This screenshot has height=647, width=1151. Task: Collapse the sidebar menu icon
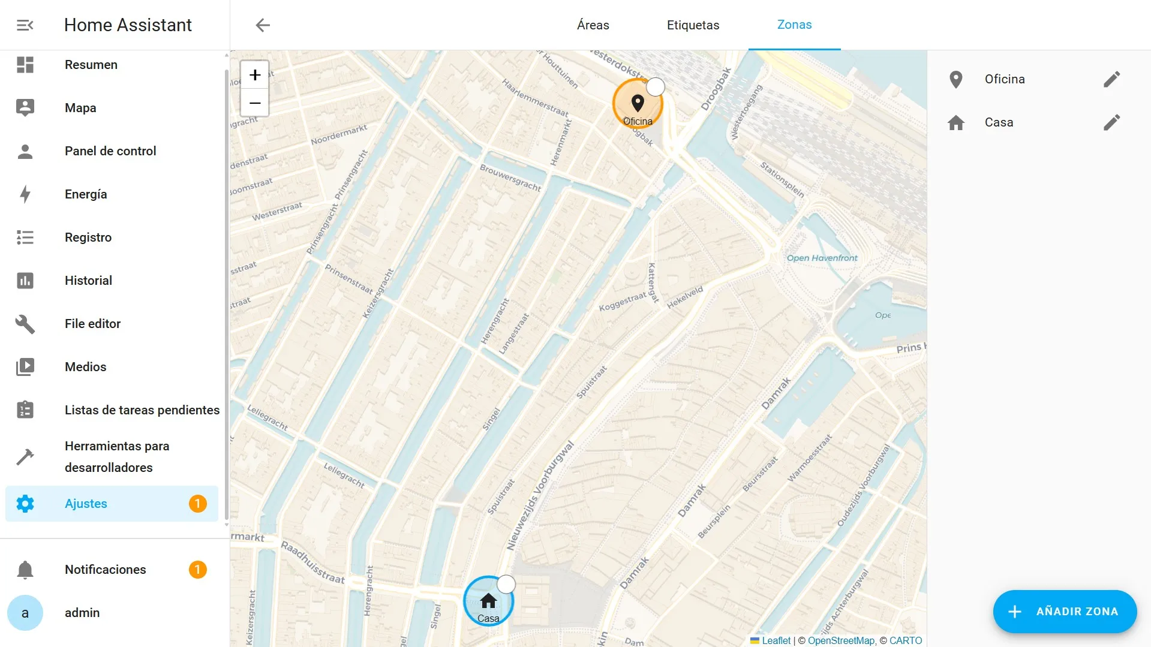coord(25,25)
